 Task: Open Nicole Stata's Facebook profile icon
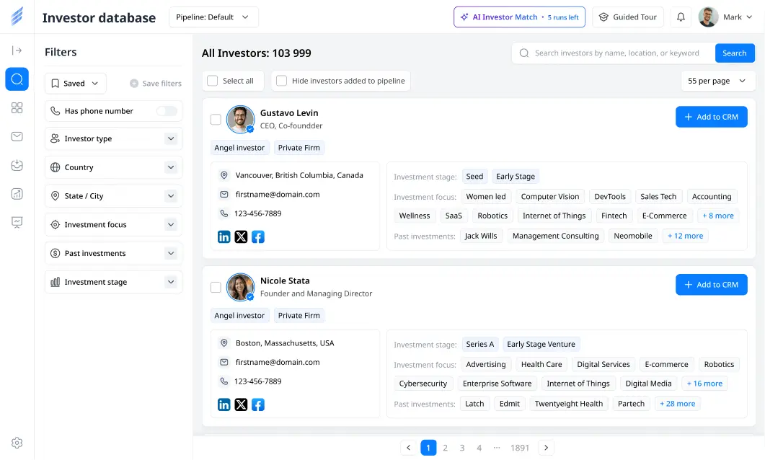[258, 405]
